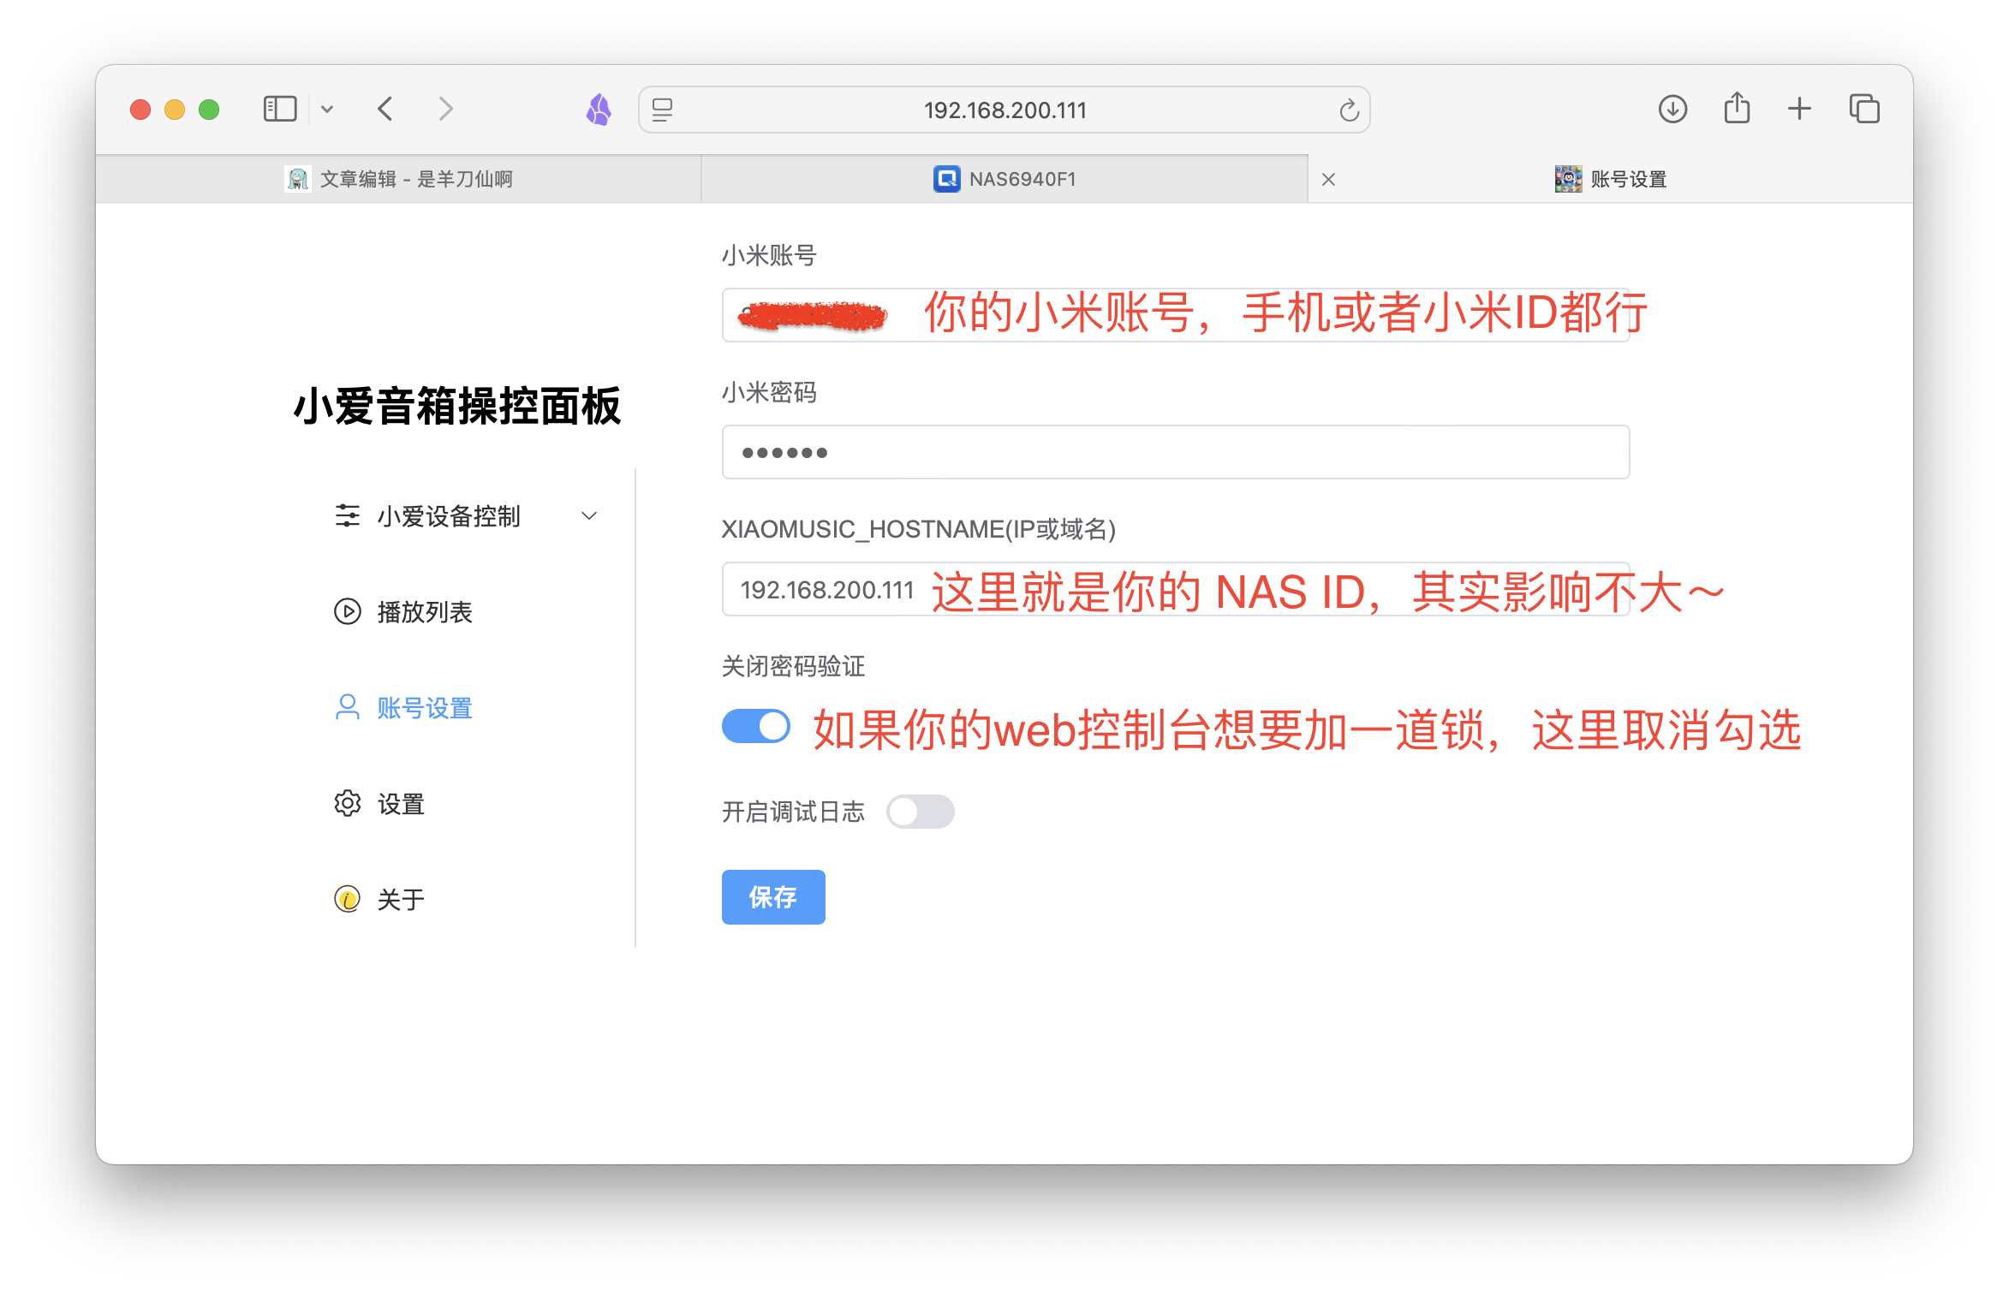2009x1291 pixels.
Task: Reload the page with the refresh icon
Action: click(x=1349, y=110)
